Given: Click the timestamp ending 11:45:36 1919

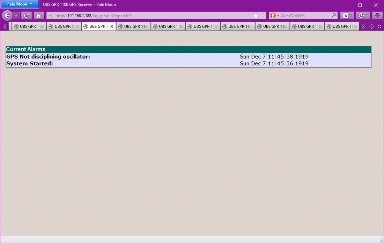Looking at the screenshot, I should [274, 63].
